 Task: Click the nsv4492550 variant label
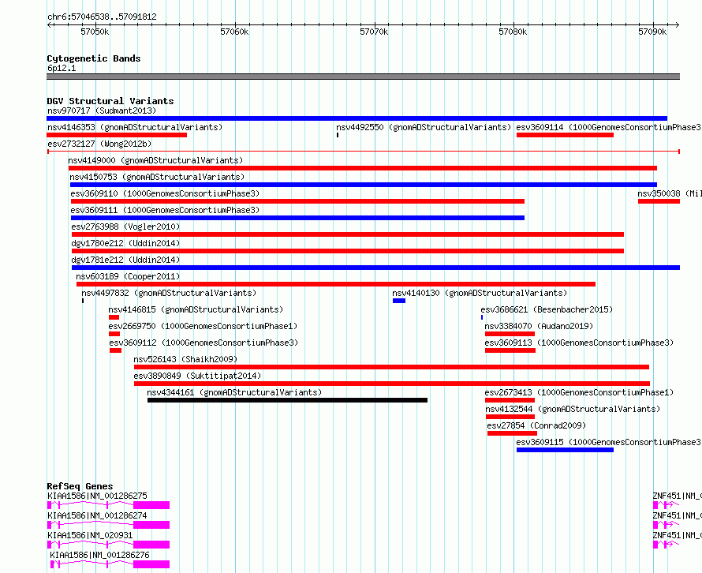tap(424, 127)
